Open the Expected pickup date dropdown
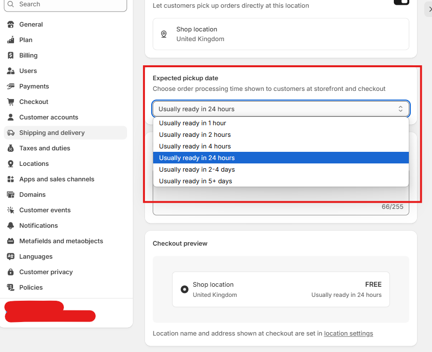This screenshot has height=352, width=432. tap(281, 109)
